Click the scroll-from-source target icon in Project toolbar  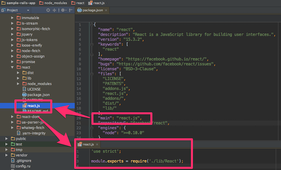[48, 10]
